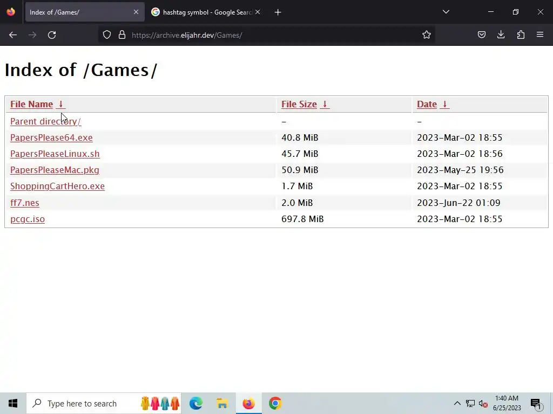Select the 40.8 MiB size cell
Screen dimensions: 553x414
tap(300, 137)
